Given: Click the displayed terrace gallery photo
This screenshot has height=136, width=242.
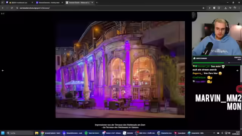Looking at the screenshot, I should (120, 70).
